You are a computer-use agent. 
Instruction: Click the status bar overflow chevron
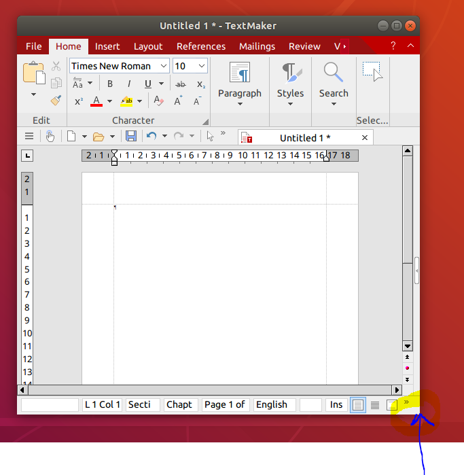point(406,402)
